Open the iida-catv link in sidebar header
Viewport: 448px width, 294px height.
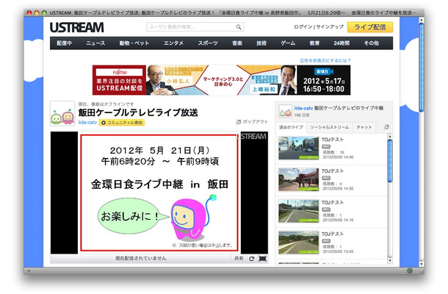[304, 108]
